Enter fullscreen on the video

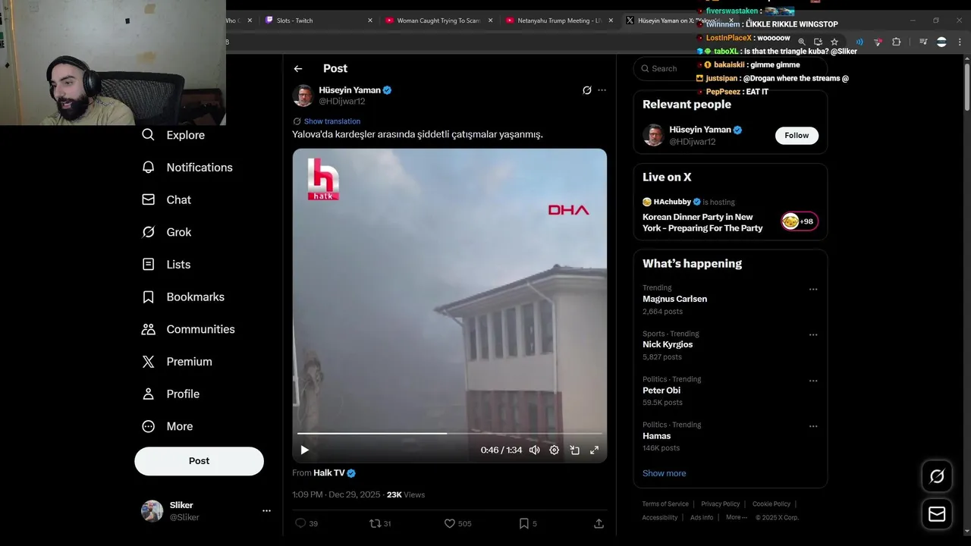(594, 450)
